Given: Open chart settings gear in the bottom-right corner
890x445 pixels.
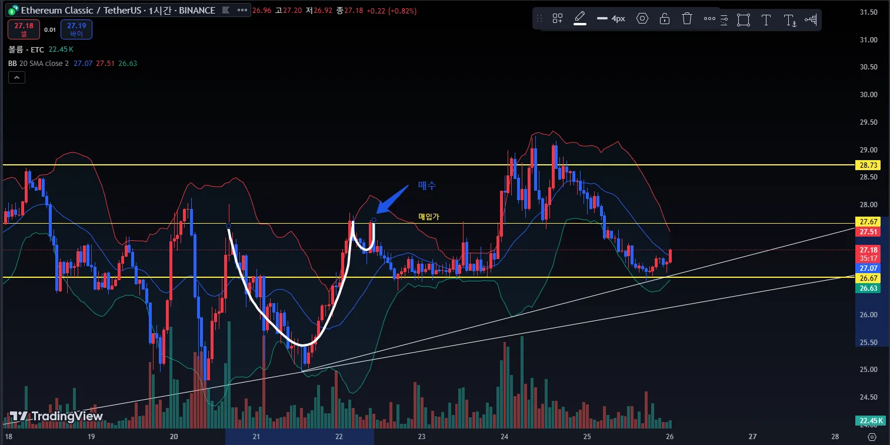Looking at the screenshot, I should coord(872,437).
